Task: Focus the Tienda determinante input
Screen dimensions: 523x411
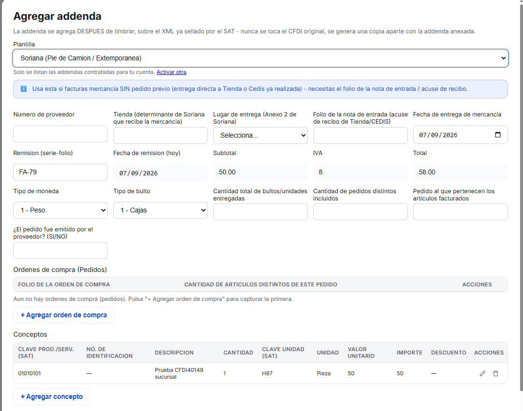Action: 160,135
